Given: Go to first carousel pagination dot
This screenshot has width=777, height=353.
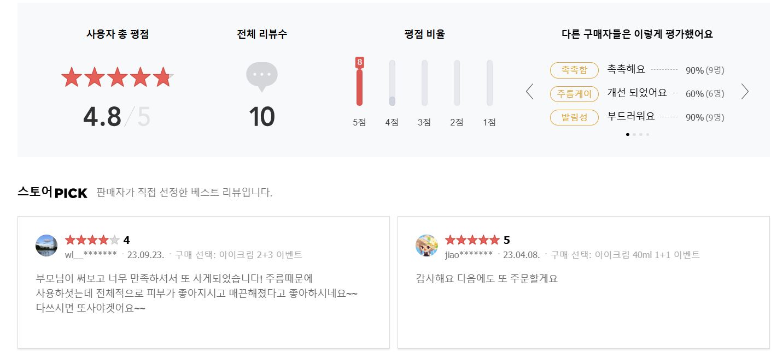Looking at the screenshot, I should 627,134.
